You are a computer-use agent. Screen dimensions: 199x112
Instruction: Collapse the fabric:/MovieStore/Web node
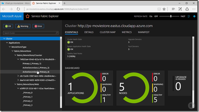pos(15,84)
